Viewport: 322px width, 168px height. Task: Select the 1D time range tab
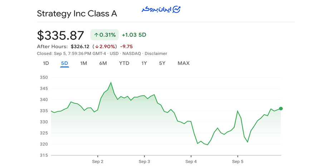(x=46, y=63)
